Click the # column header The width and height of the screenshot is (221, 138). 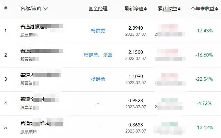[x=5, y=9]
